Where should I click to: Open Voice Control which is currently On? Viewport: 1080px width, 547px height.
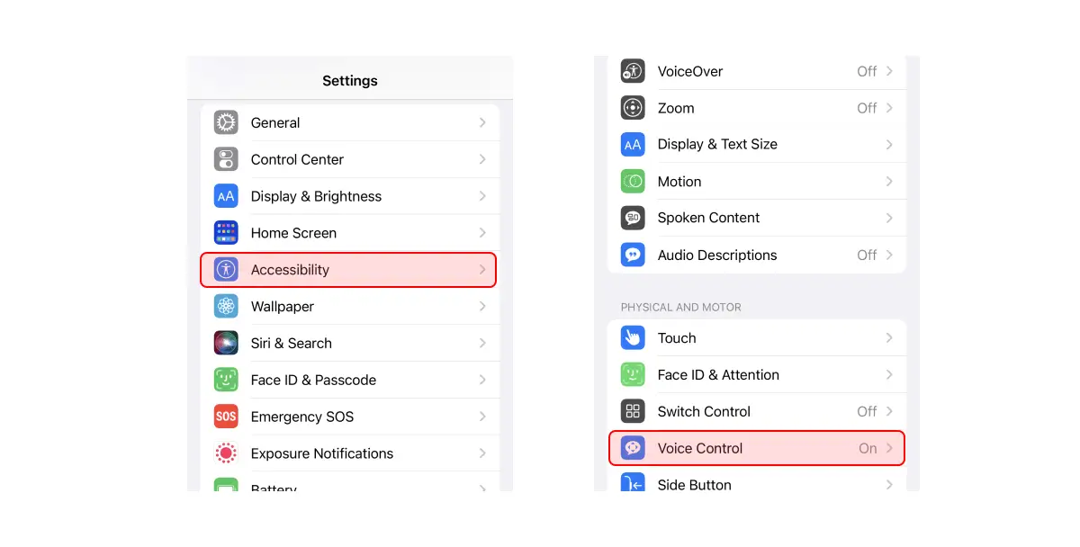click(756, 448)
